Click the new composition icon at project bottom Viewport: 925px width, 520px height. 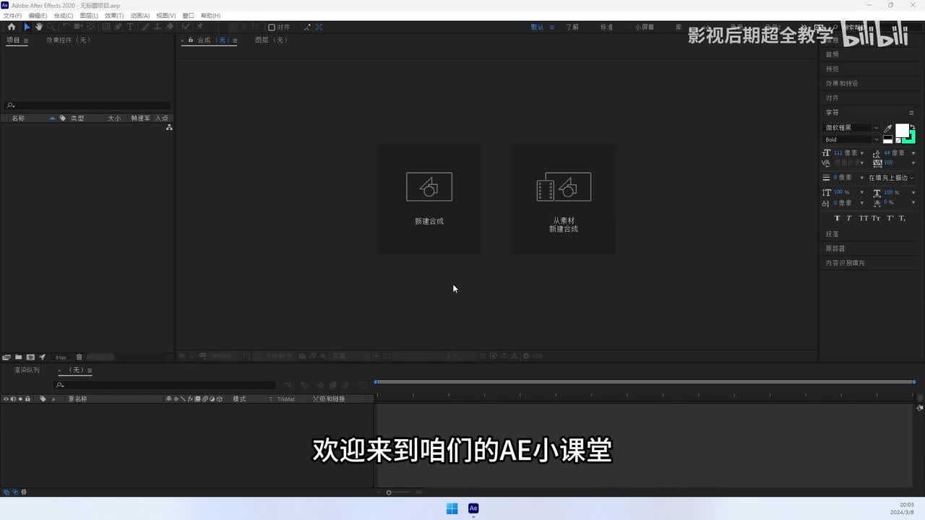tap(30, 357)
